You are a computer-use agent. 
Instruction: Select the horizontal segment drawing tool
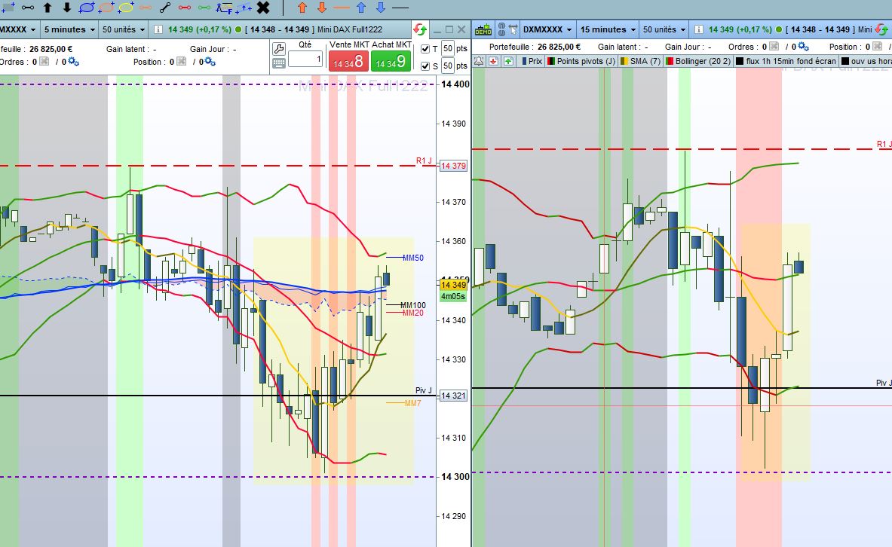[28, 8]
